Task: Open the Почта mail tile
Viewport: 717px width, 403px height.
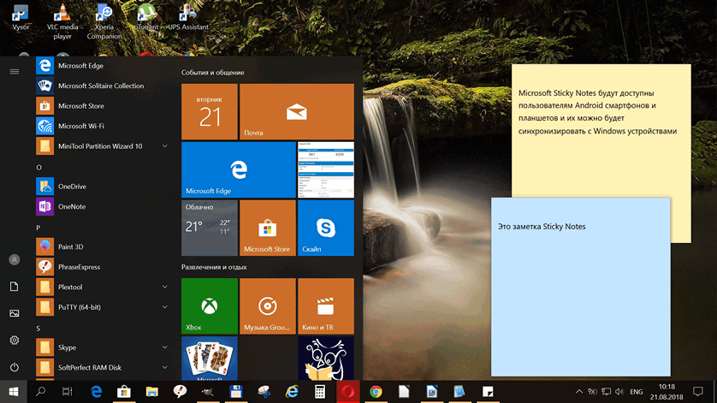Action: (297, 111)
